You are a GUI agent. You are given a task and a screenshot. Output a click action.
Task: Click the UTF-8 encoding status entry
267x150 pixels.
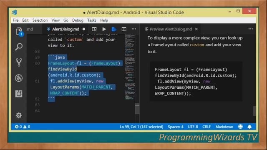click(x=193, y=127)
